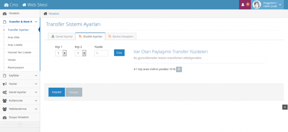Click Fatih Çırak profile avatar
This screenshot has width=288, height=132.
(257, 5)
